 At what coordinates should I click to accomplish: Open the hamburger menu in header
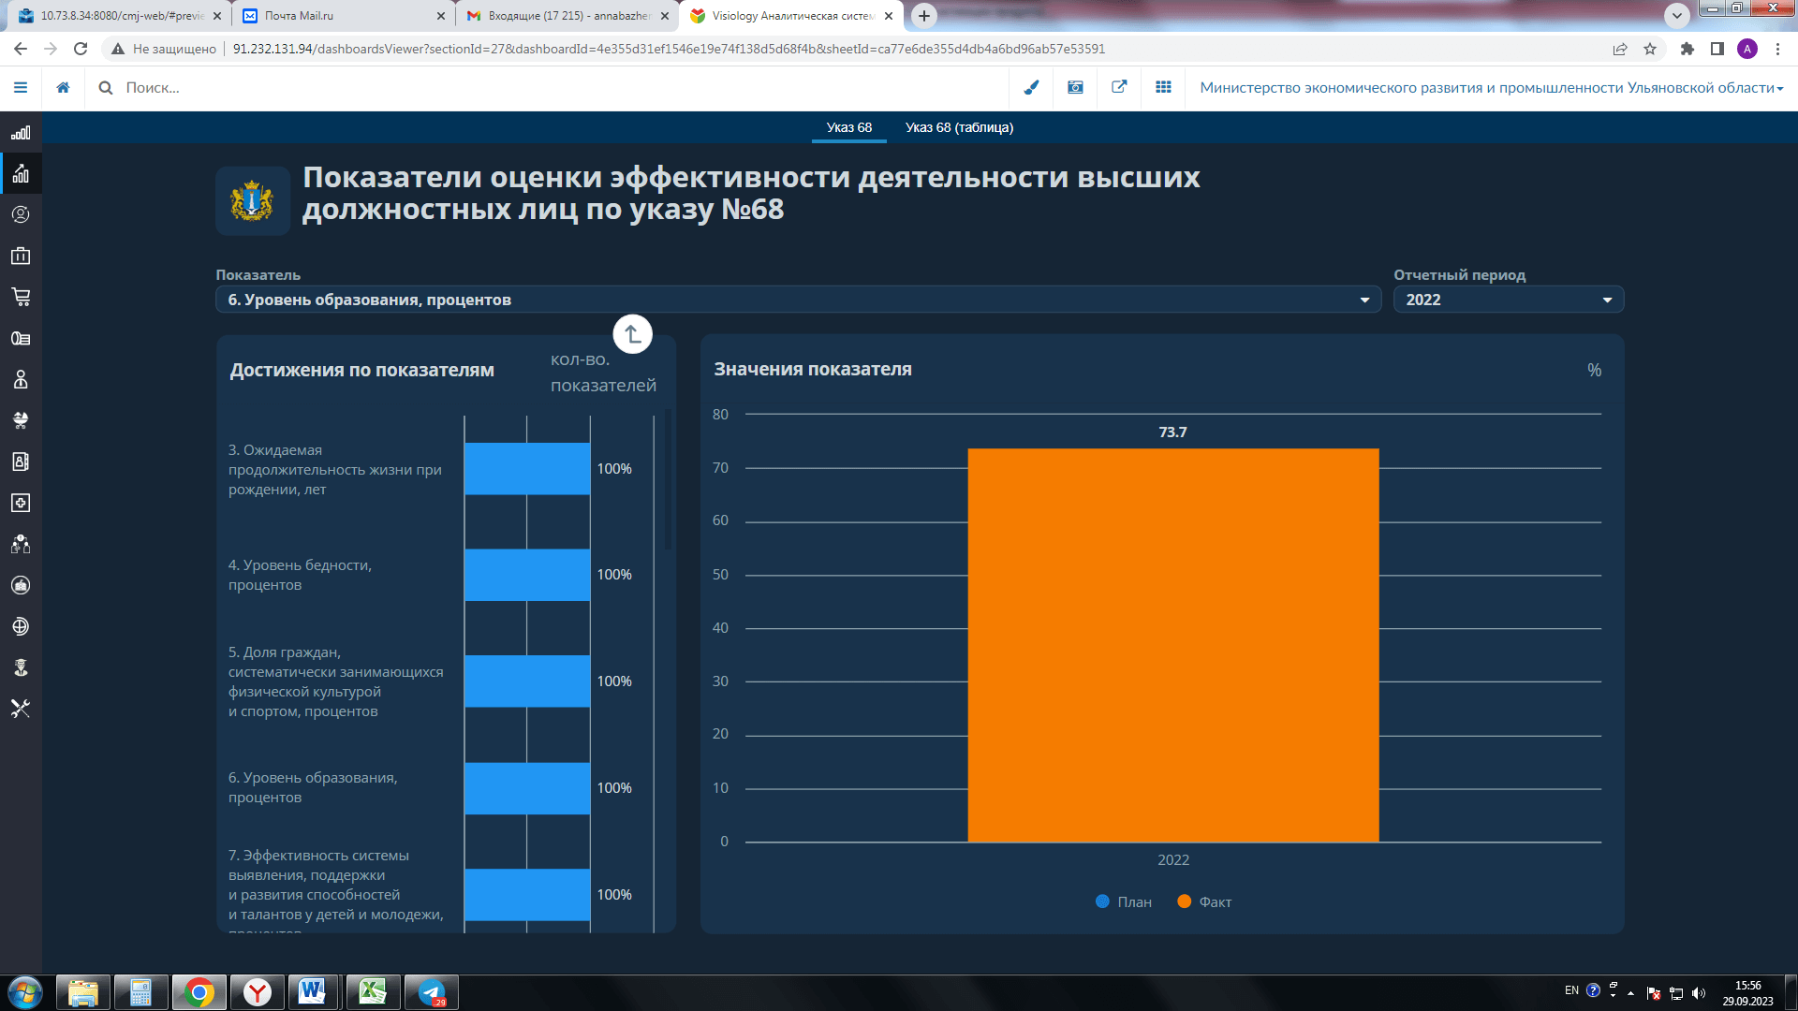point(21,87)
